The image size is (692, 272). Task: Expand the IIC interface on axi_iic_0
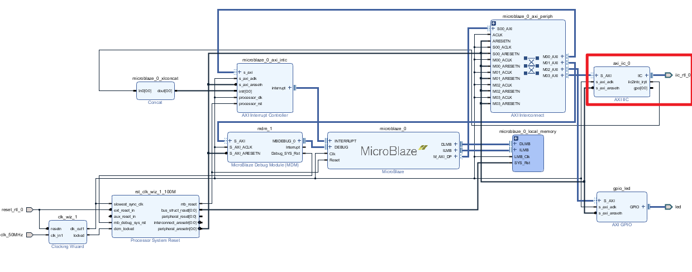click(x=646, y=75)
